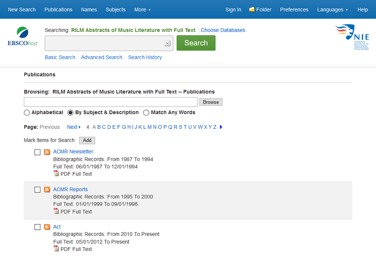Jump to letter W in alphabet index
Screen dimensions: 376x256
point(200,127)
